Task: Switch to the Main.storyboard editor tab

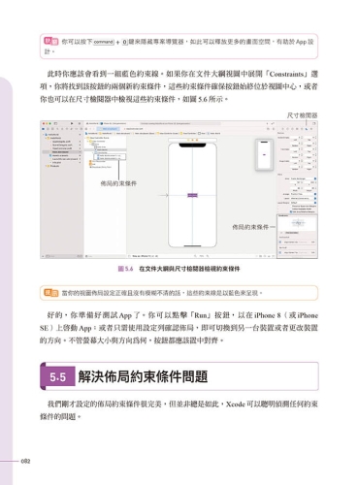Action: point(110,129)
